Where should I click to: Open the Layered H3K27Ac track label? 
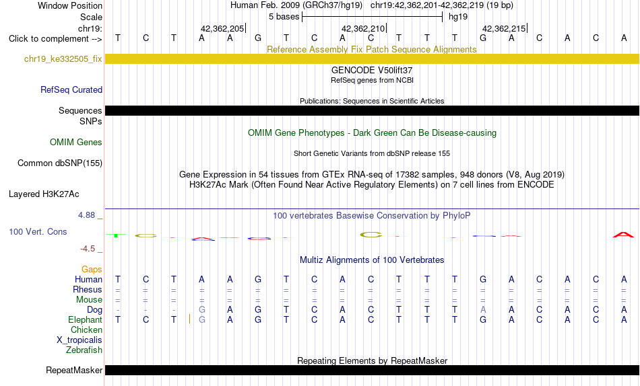pos(44,194)
